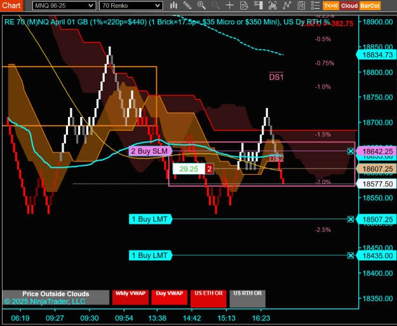Click the US ETH OR status box
The image size is (397, 326).
click(x=208, y=299)
